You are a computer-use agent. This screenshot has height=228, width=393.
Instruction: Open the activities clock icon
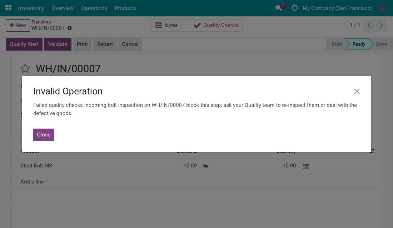pos(295,8)
